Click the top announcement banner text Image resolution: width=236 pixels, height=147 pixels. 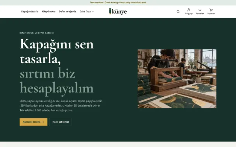click(118, 3)
